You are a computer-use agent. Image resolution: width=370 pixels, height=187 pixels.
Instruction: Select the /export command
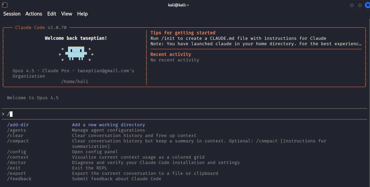pos(17,173)
